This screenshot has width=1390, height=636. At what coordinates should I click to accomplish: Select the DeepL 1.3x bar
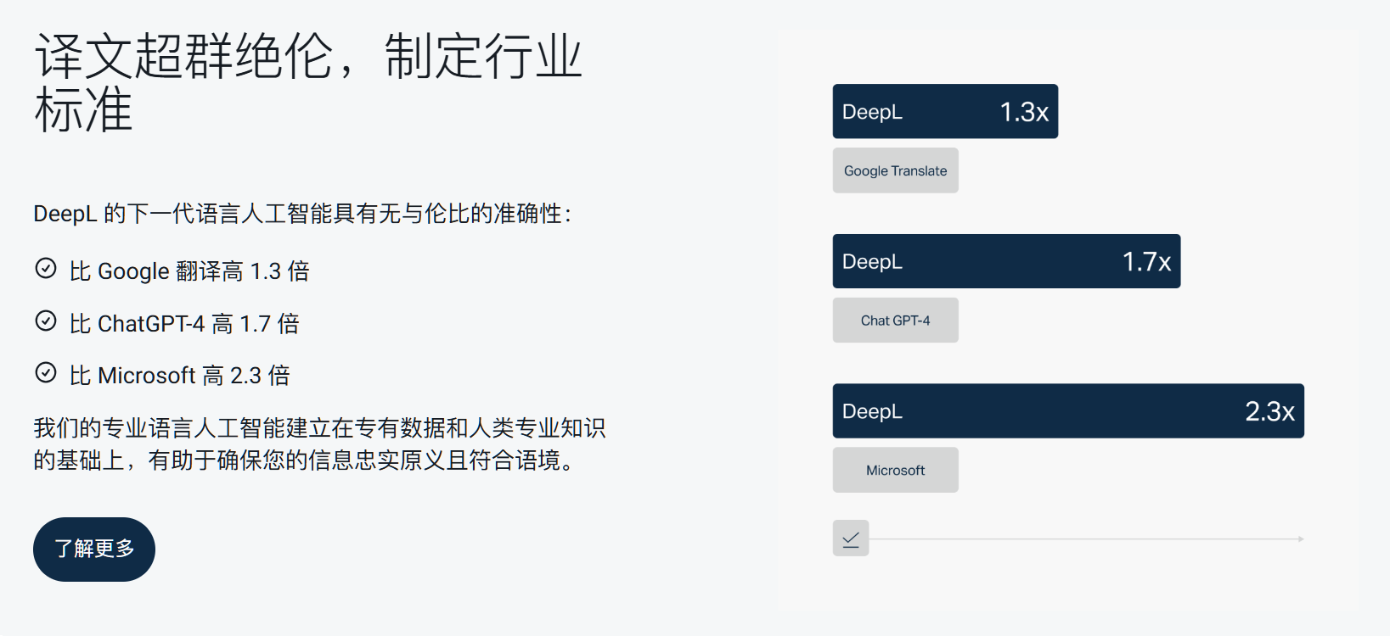coord(945,111)
